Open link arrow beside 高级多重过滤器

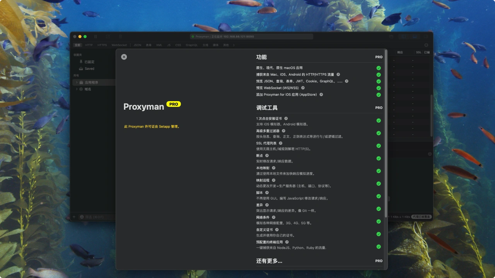tap(283, 131)
